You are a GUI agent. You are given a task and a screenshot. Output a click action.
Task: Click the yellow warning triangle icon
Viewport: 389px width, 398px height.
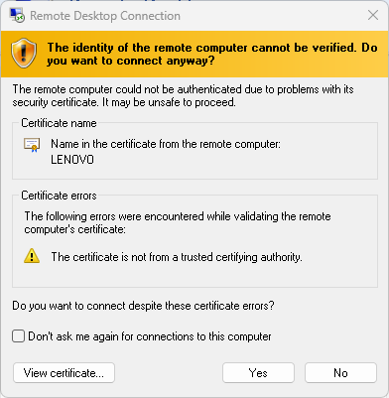point(32,256)
